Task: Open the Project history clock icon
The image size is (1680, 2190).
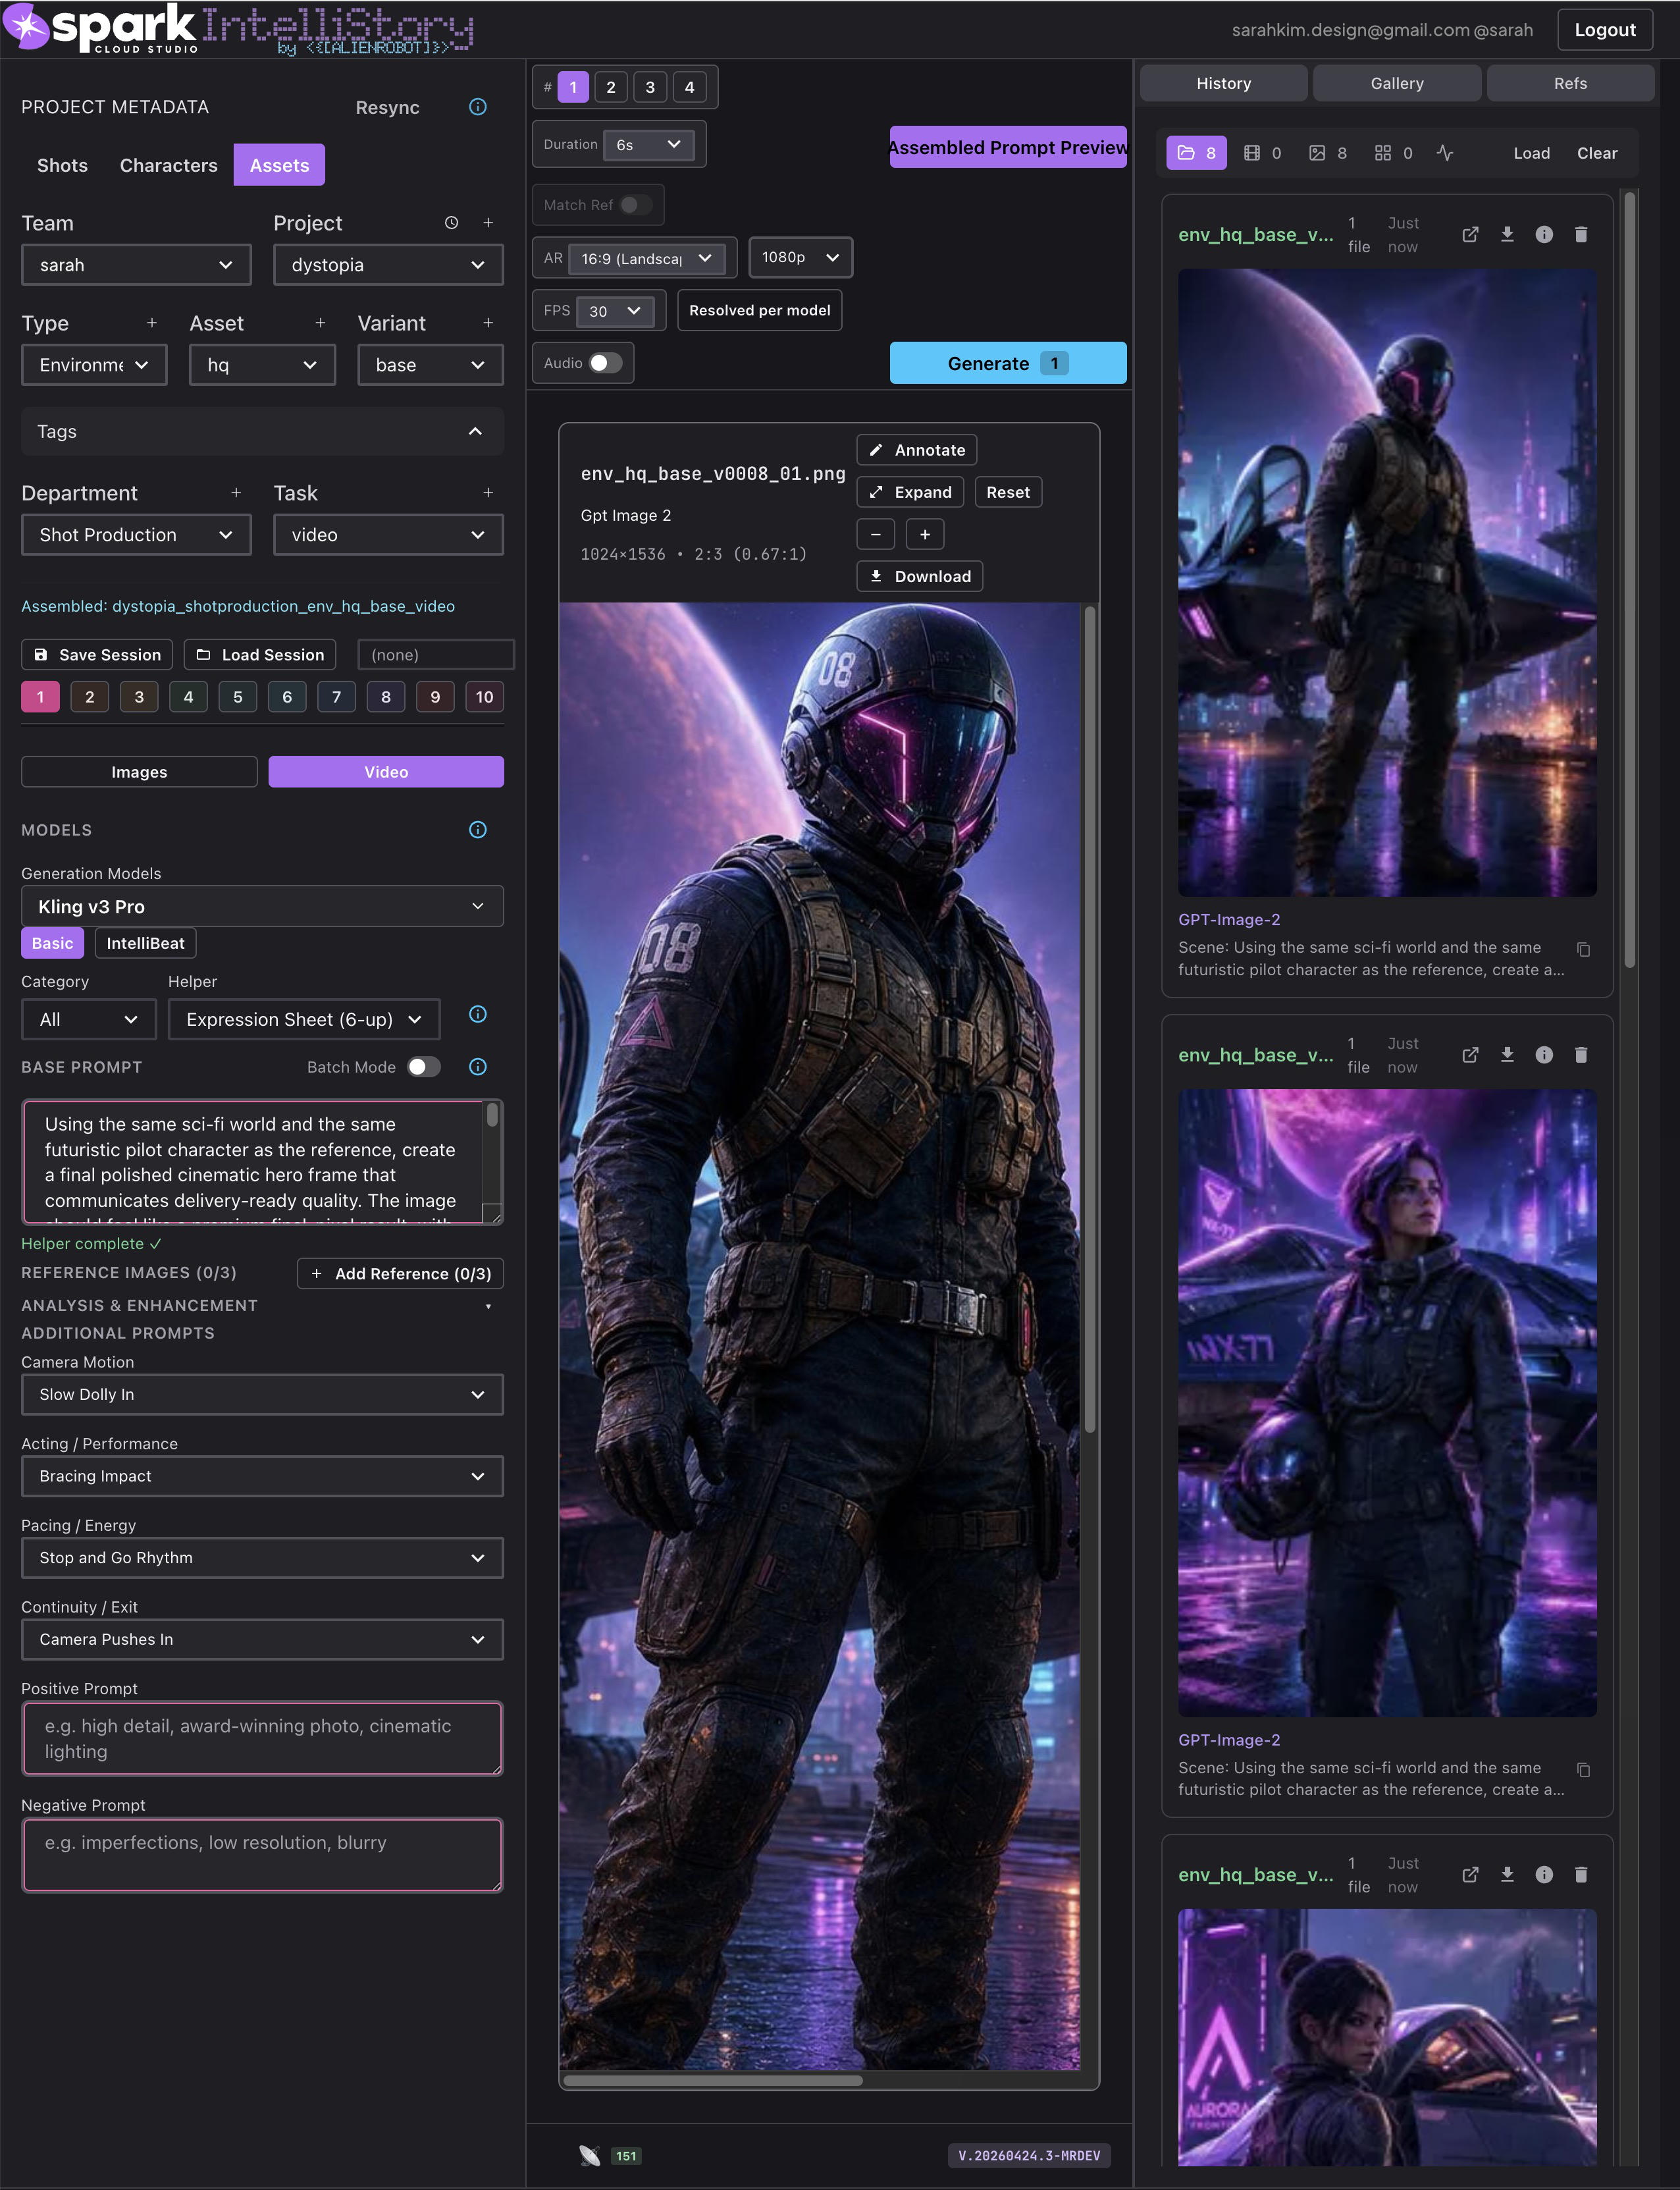Action: click(x=452, y=223)
